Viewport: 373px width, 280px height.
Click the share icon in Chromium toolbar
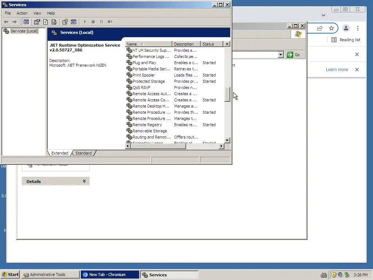pos(320,28)
